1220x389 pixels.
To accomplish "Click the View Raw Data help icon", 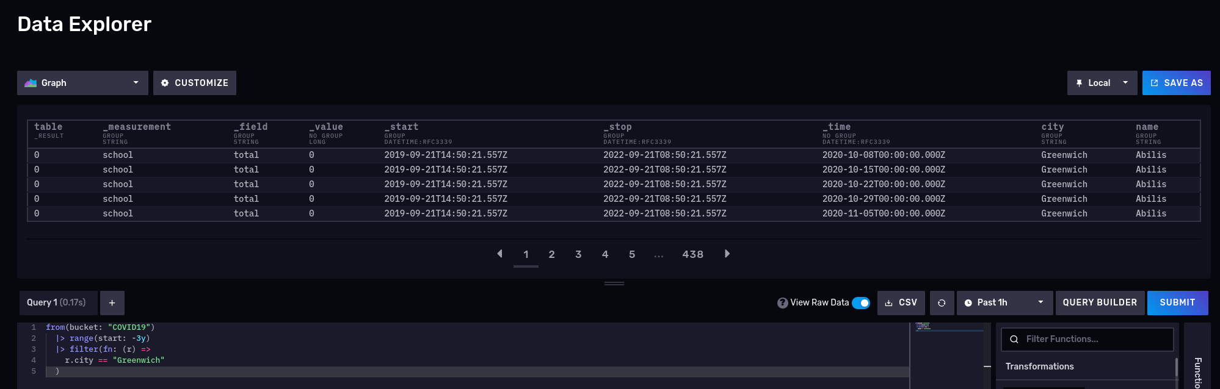I will click(x=782, y=303).
